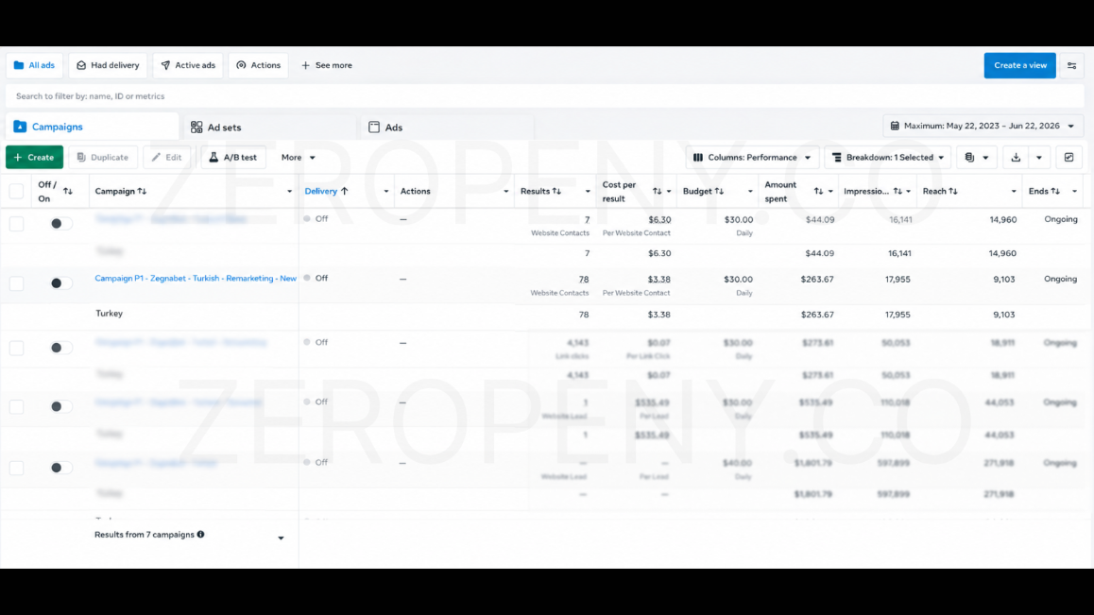Click the Create a view button

(1020, 65)
